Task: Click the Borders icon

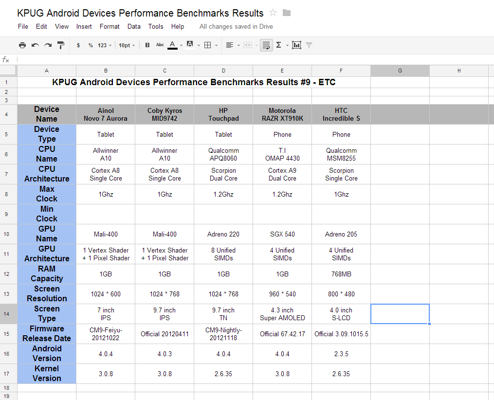Action: pyautogui.click(x=208, y=45)
